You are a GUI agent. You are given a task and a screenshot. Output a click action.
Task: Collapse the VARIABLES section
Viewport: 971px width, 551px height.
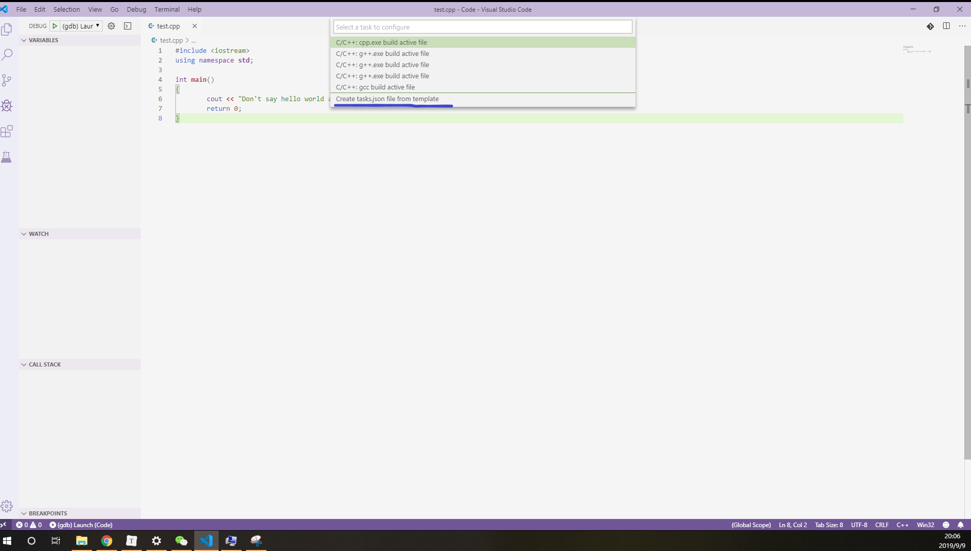(x=80, y=40)
